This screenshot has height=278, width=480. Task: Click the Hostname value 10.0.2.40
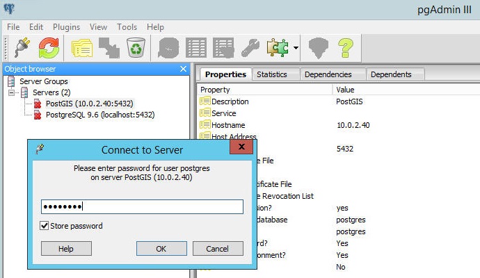[353, 125]
